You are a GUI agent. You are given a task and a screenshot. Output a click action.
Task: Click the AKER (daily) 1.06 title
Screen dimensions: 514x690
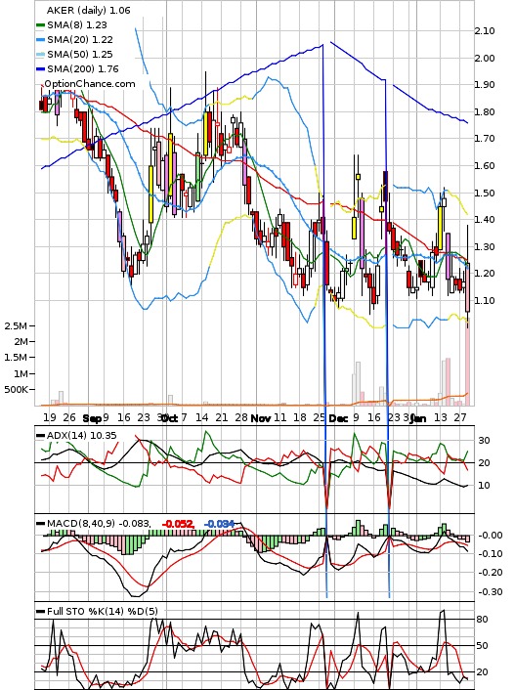click(88, 10)
